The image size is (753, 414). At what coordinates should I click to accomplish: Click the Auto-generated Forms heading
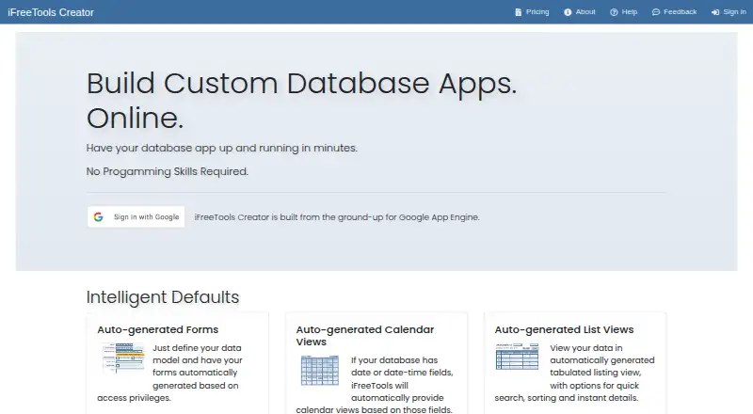point(157,329)
